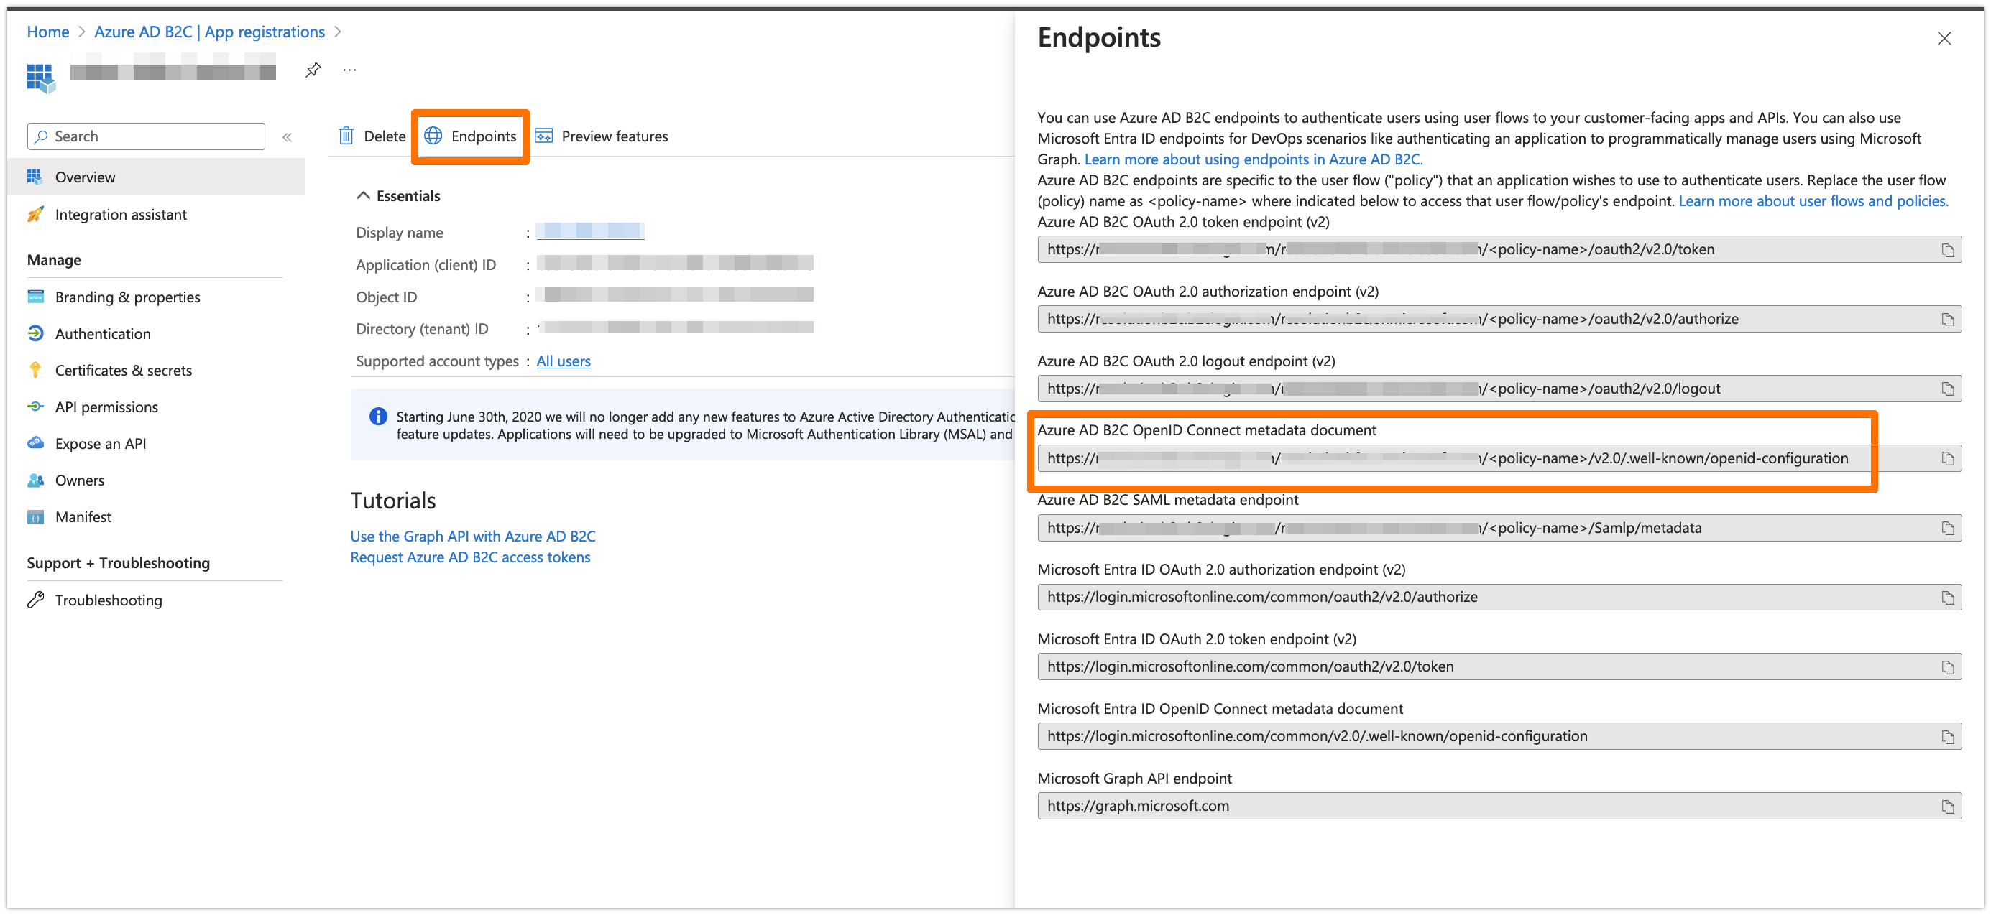Click the Search box in sidebar
1991x915 pixels.
point(147,136)
